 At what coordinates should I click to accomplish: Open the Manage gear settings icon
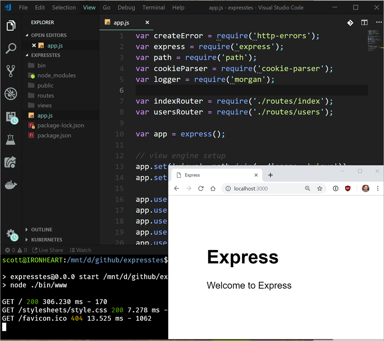(12, 235)
